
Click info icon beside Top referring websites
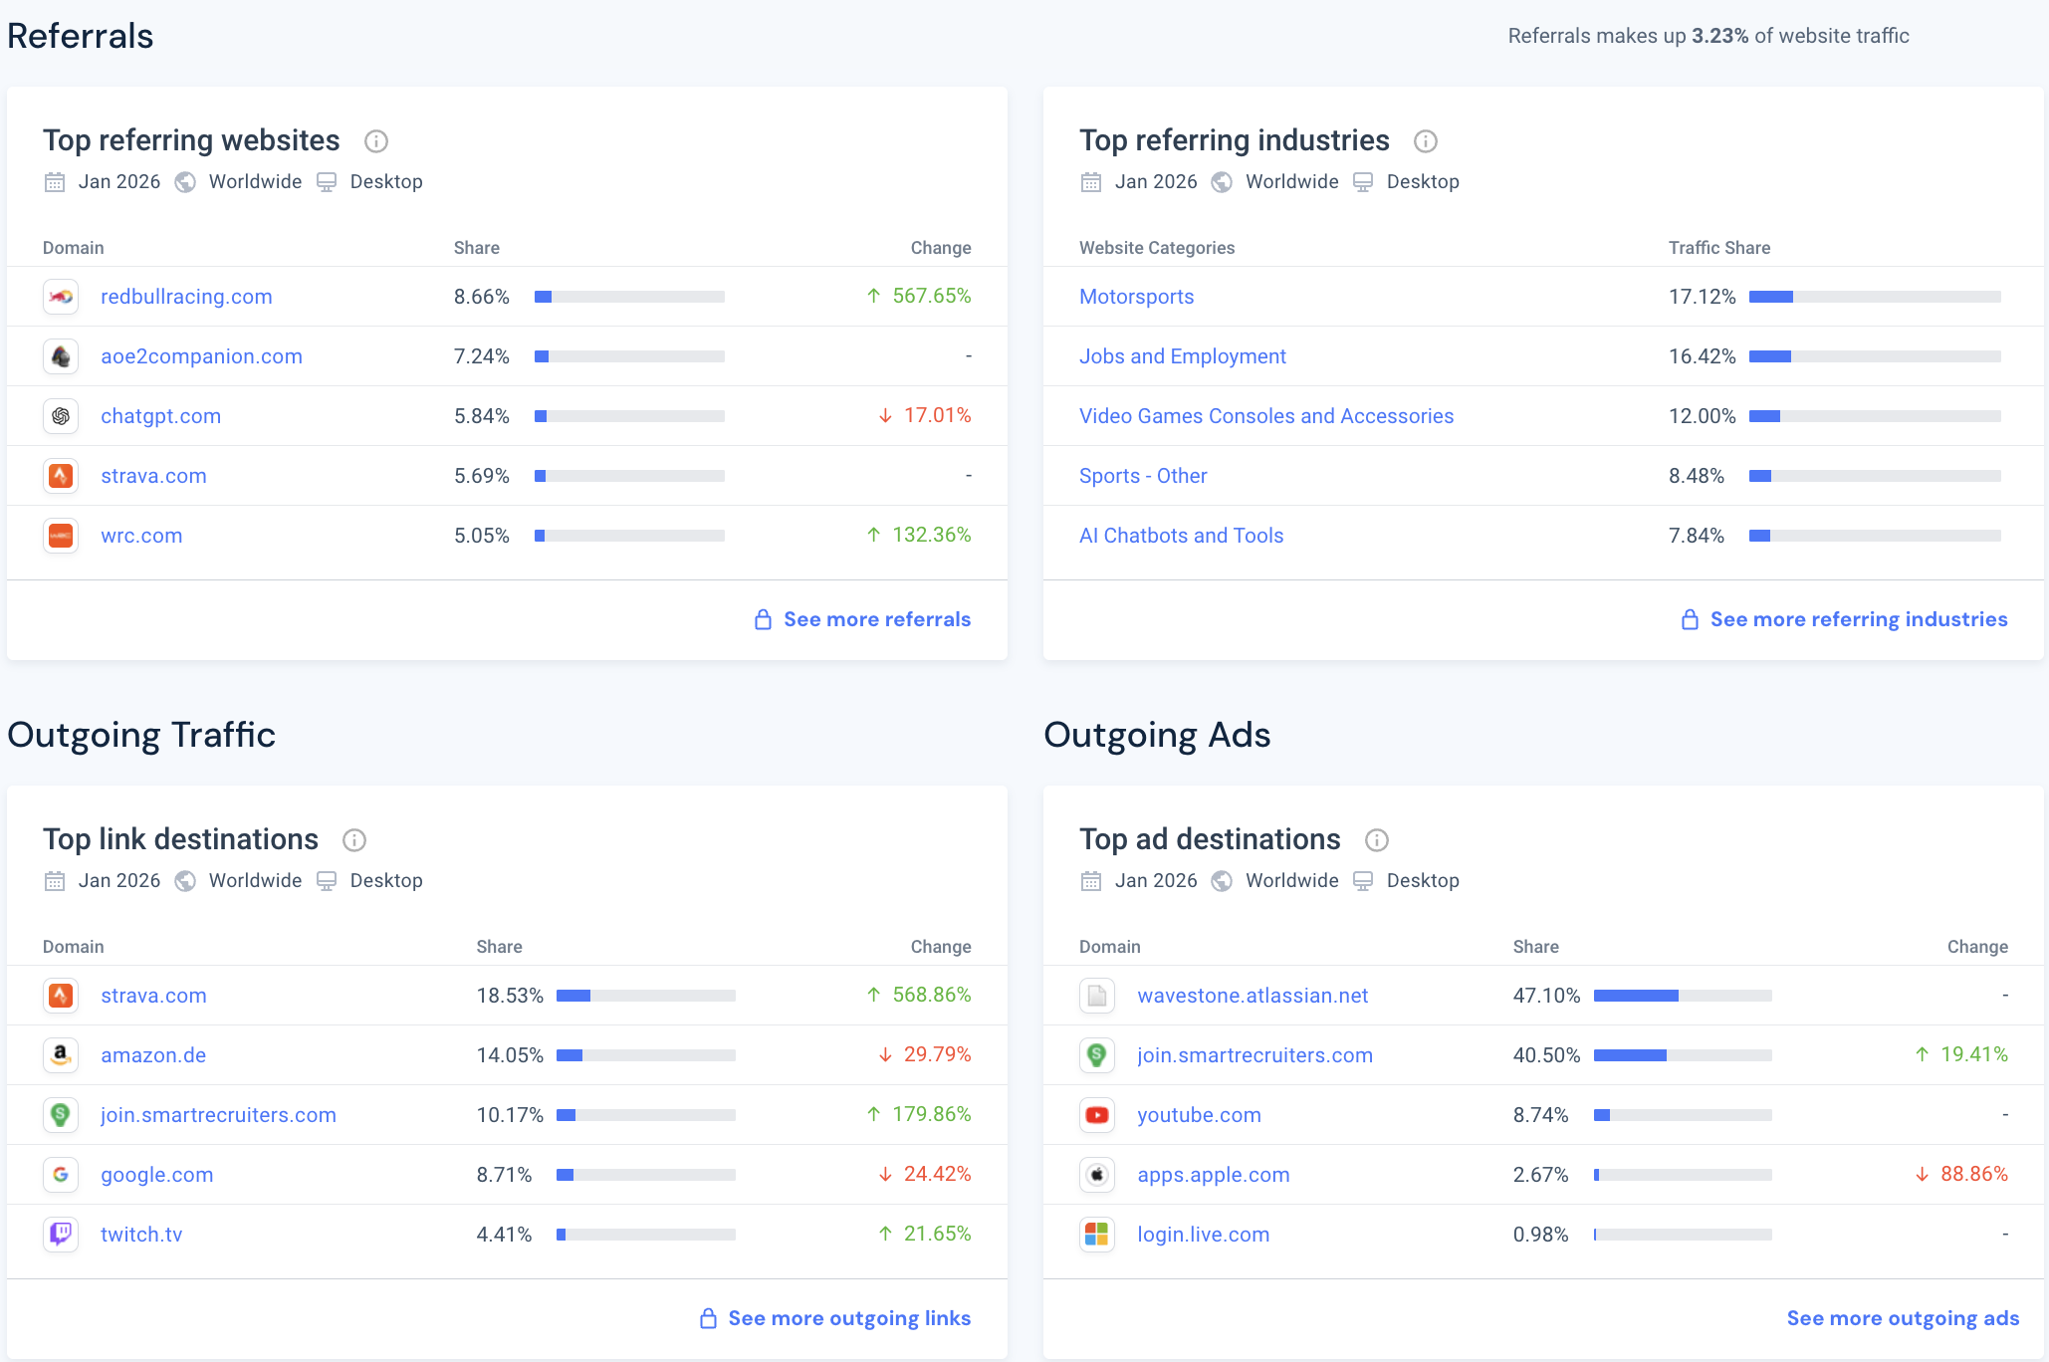pyautogui.click(x=375, y=141)
